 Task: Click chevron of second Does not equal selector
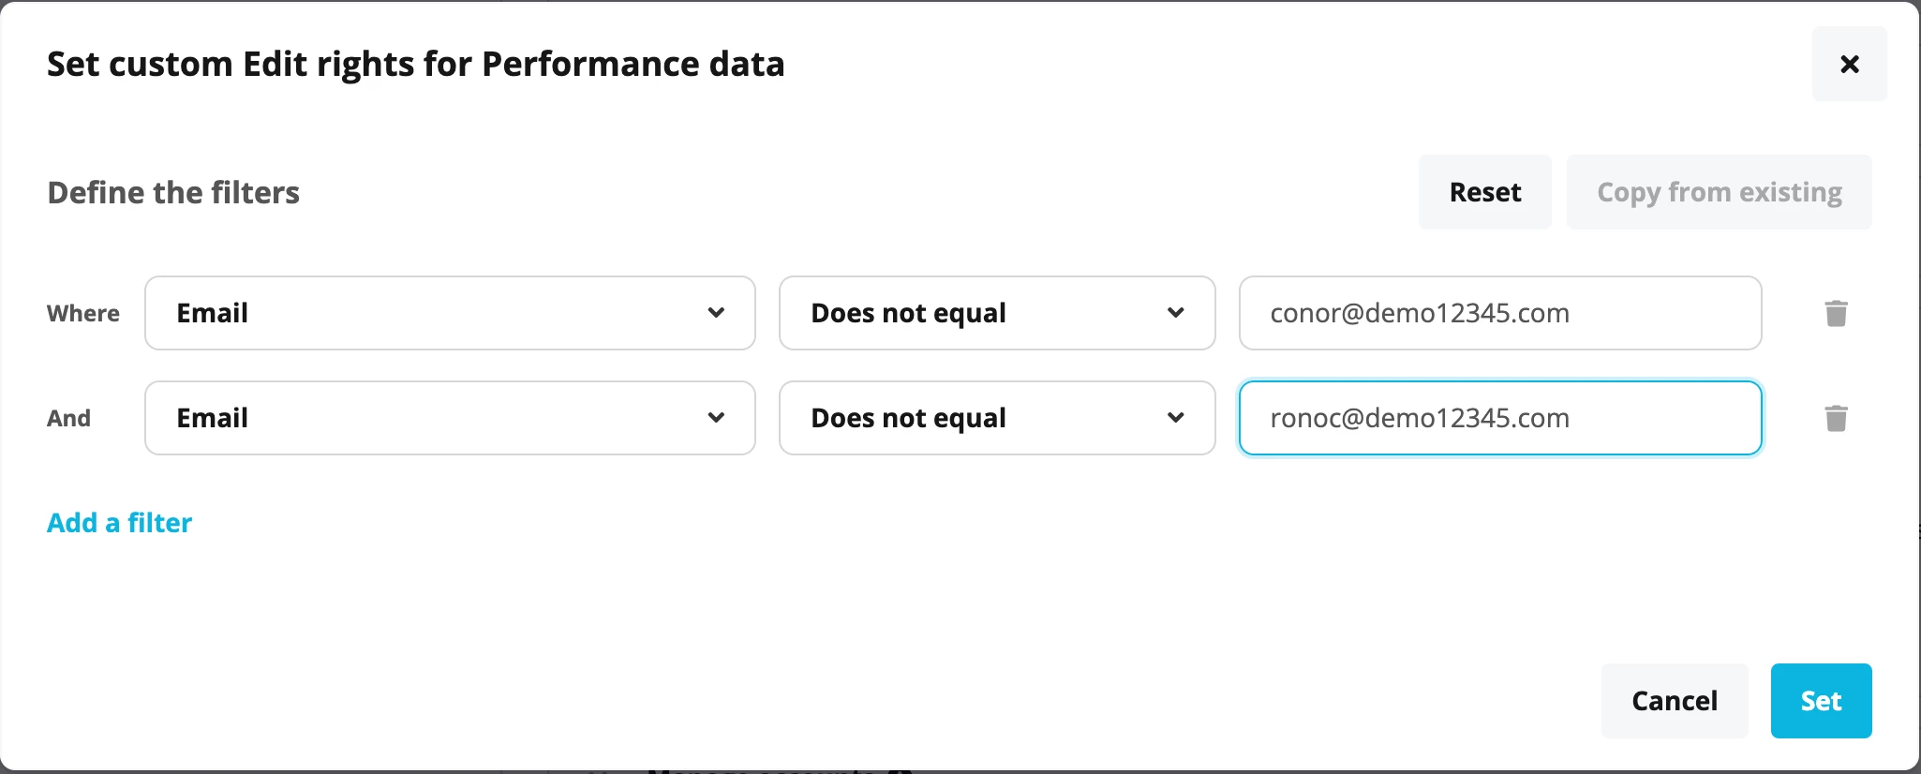tap(1176, 418)
